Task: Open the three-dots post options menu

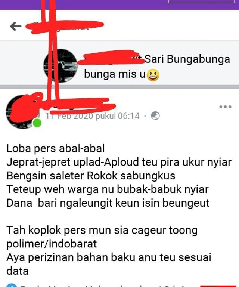Action: 225,107
